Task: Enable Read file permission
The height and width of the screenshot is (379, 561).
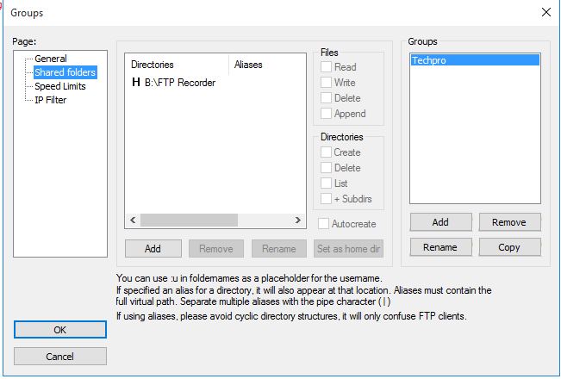Action: tap(326, 67)
